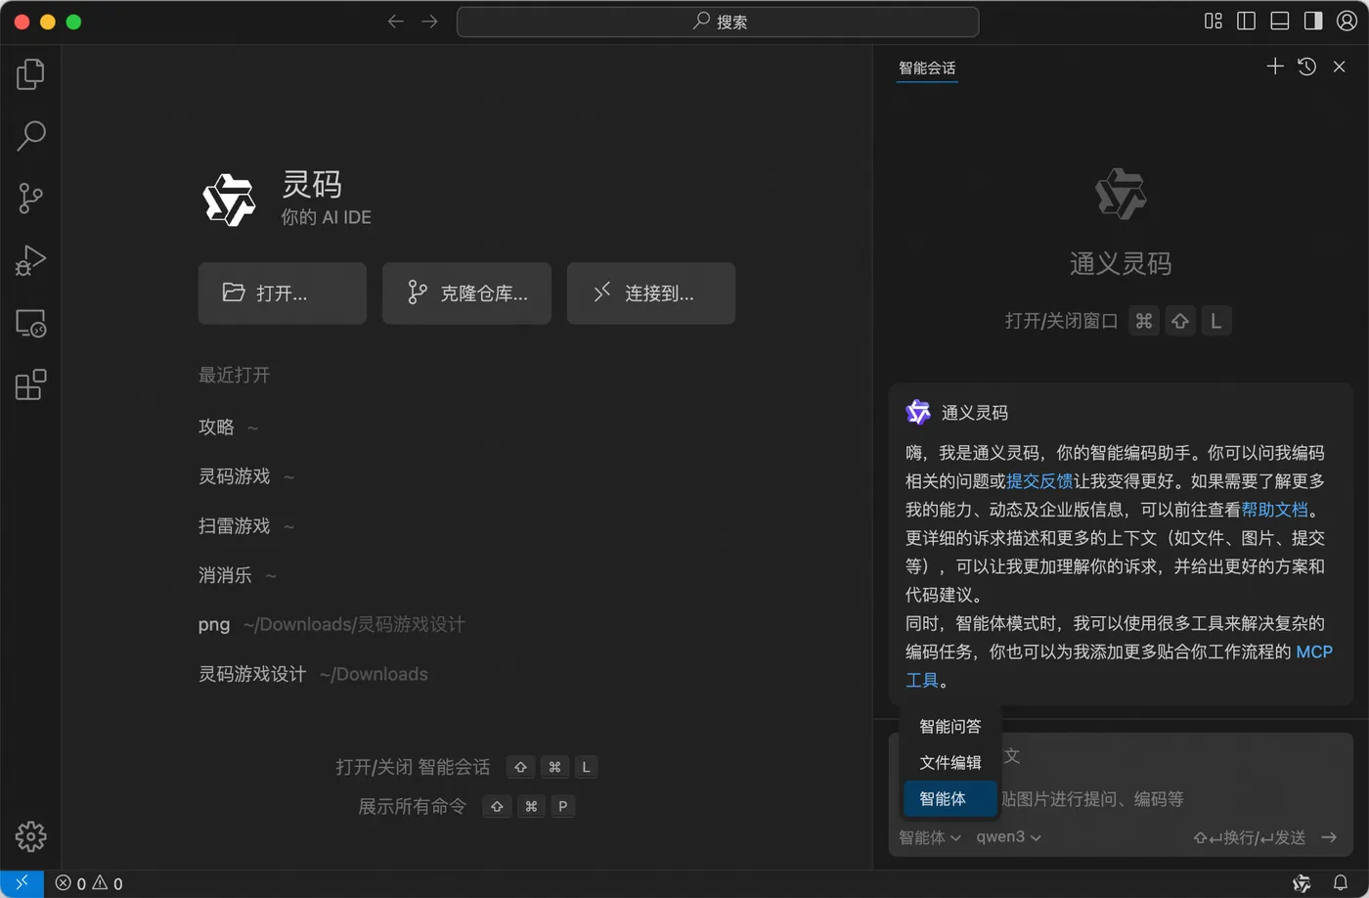Image resolution: width=1369 pixels, height=898 pixels.
Task: Click the 帮助文档 link
Action: (x=1275, y=510)
